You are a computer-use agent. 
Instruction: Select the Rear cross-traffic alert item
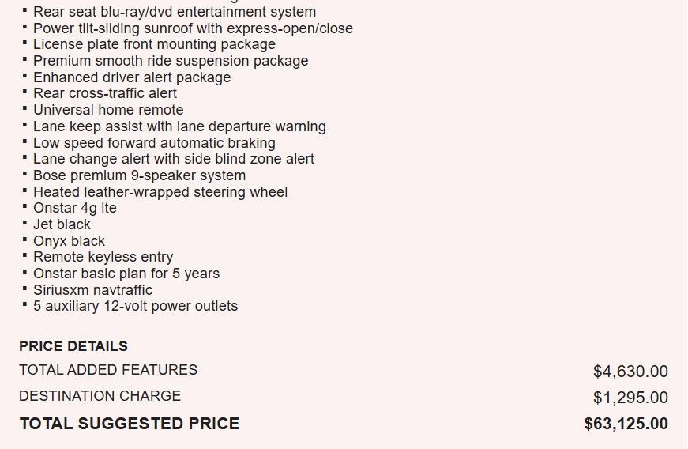coord(105,93)
